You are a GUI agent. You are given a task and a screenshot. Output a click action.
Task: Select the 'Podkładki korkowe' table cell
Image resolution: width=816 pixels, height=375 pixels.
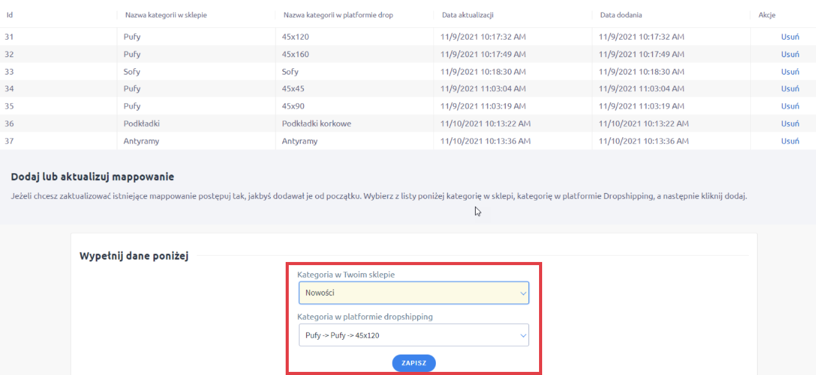coord(317,124)
